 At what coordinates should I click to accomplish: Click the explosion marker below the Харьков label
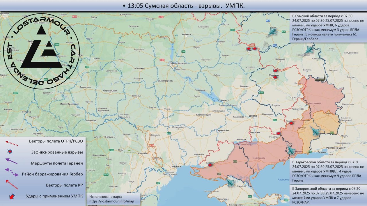click(275, 77)
